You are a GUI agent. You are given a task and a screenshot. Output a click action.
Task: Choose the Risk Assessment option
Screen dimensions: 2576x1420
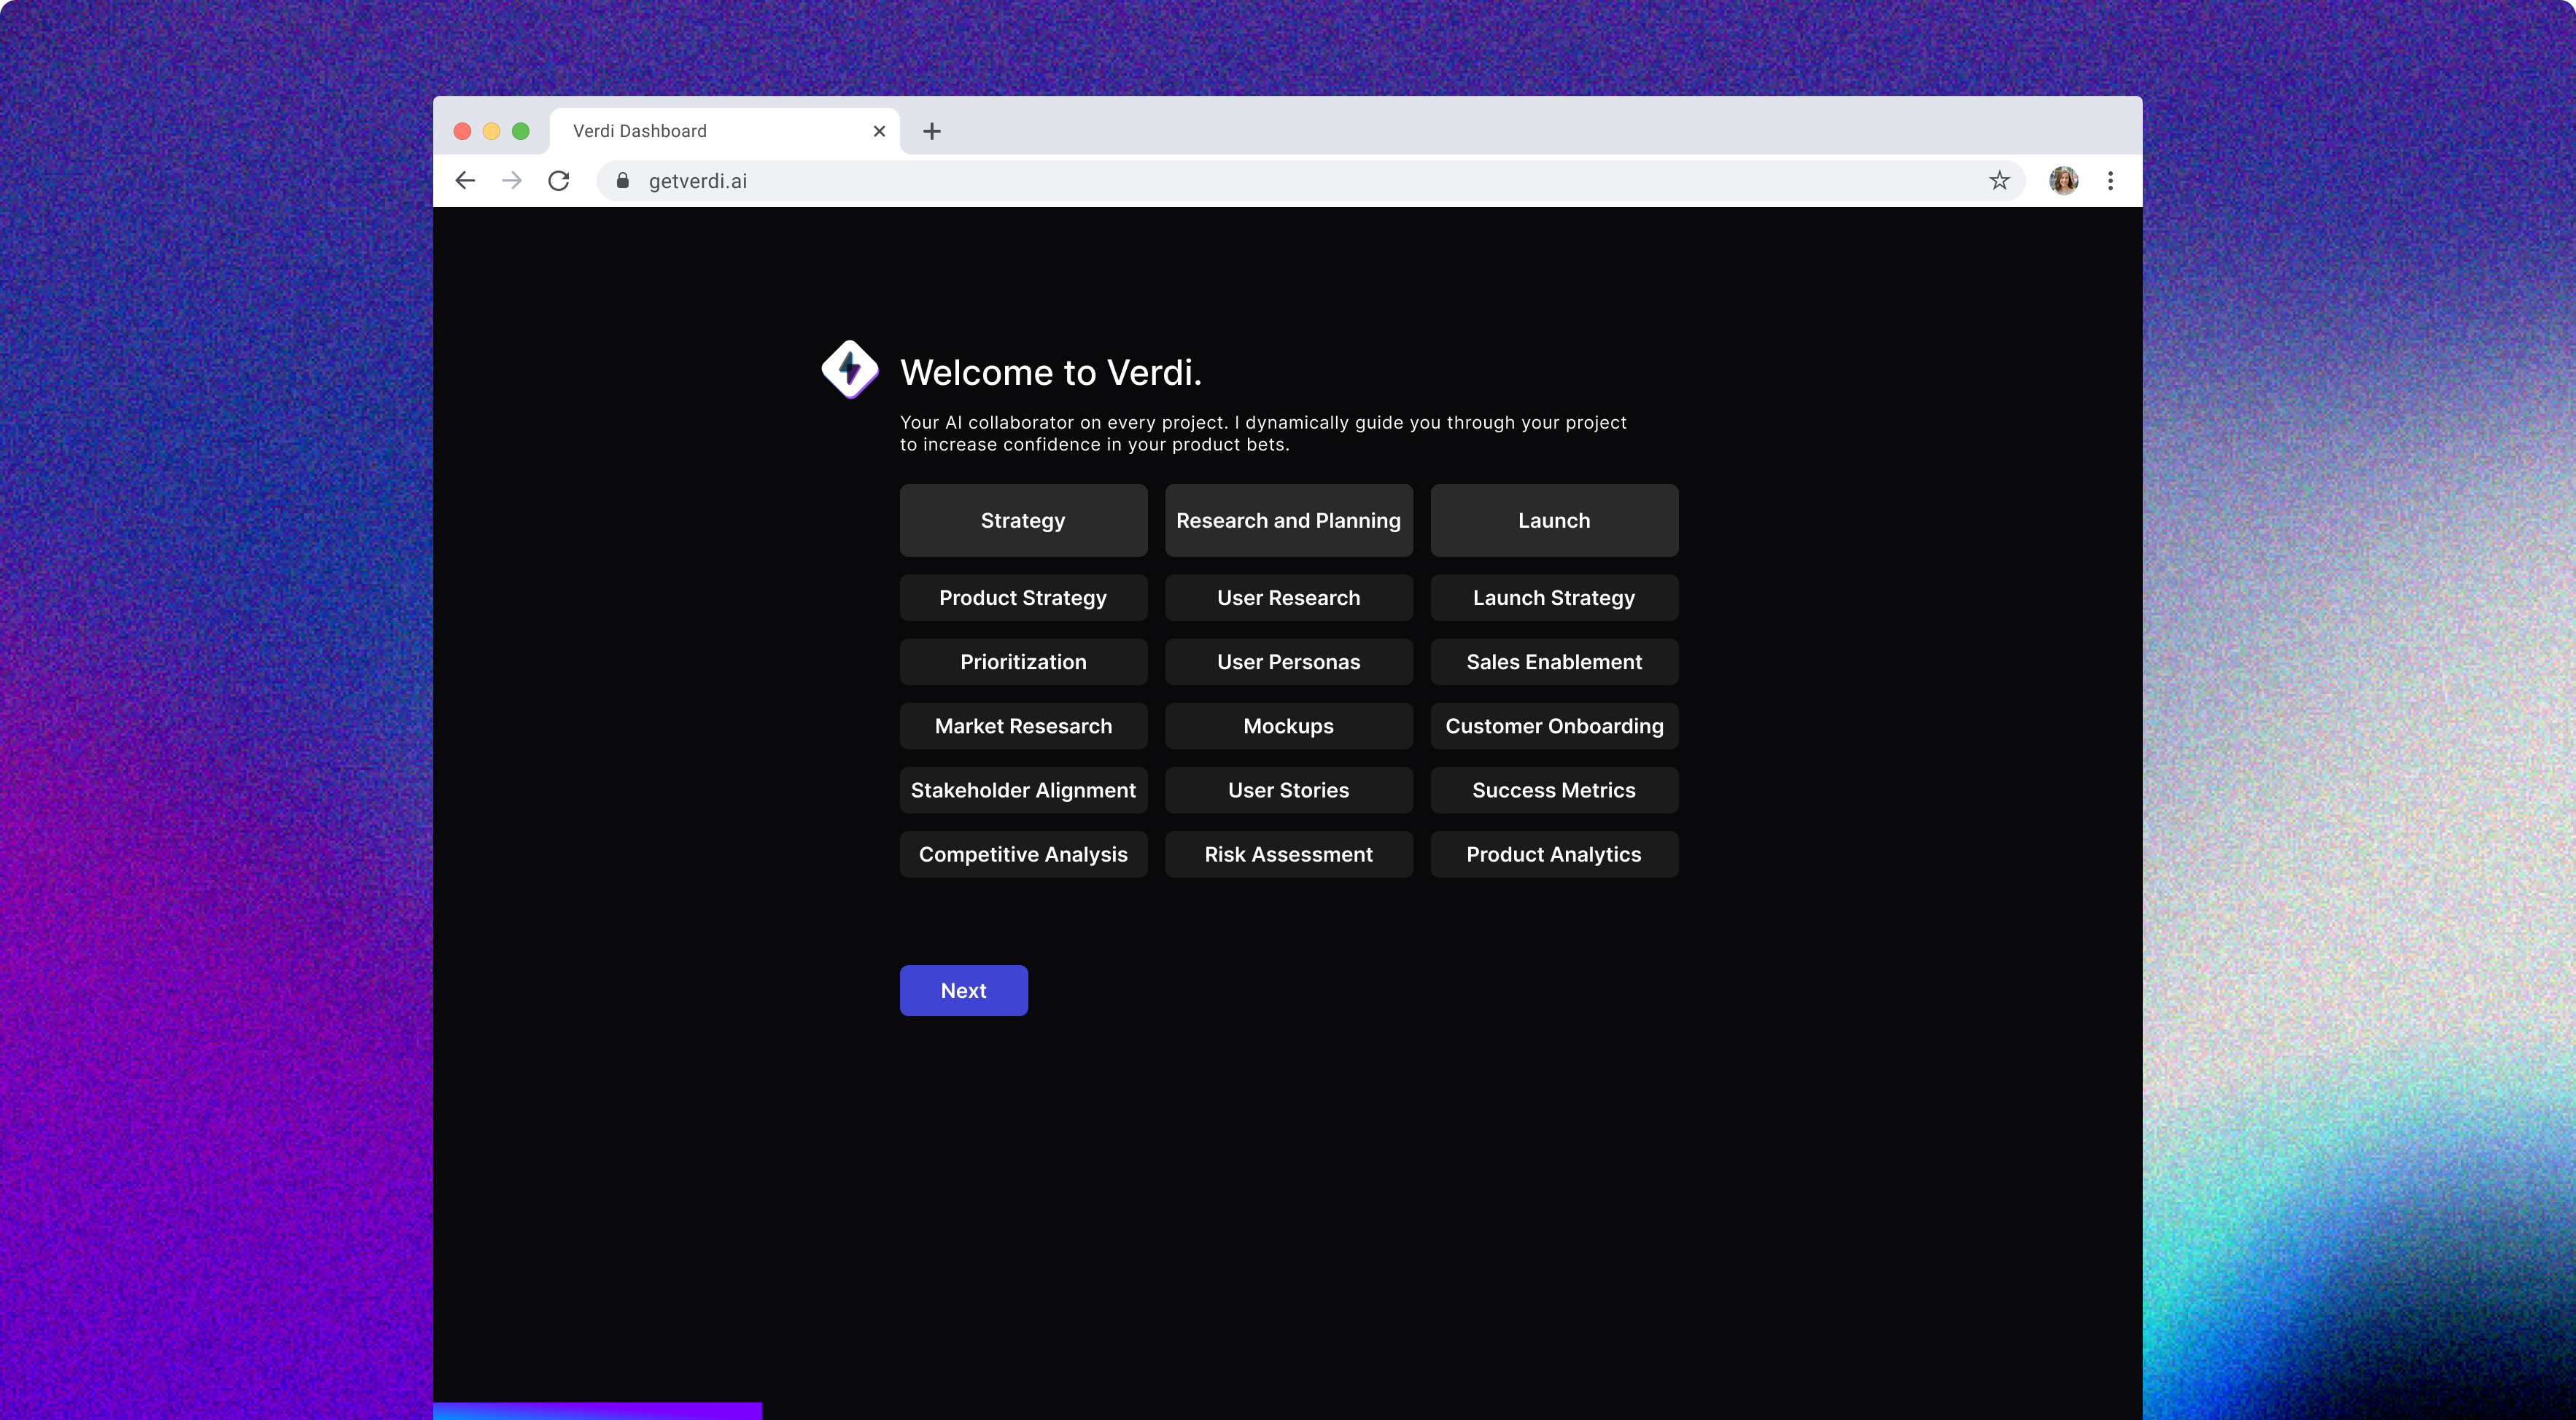(x=1288, y=854)
